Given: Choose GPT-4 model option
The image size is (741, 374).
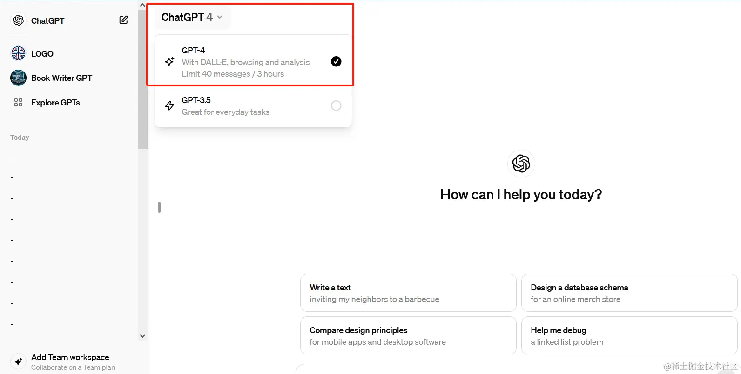Looking at the screenshot, I should point(253,62).
